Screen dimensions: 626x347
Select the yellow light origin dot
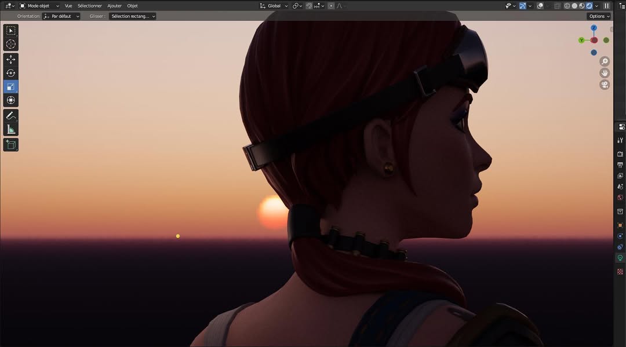(178, 236)
